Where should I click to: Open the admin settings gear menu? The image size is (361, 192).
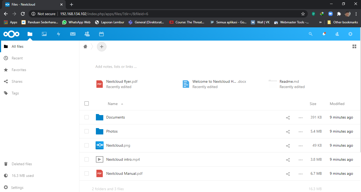point(350,34)
